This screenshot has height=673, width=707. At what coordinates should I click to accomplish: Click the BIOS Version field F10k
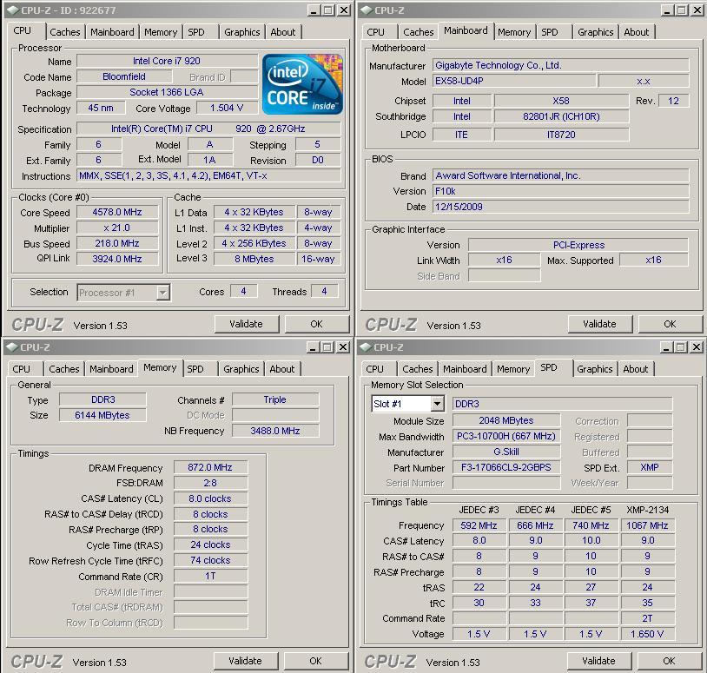tap(561, 191)
